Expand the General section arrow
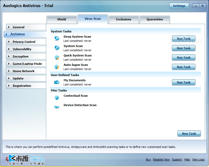209x167 pixels. tap(9, 27)
